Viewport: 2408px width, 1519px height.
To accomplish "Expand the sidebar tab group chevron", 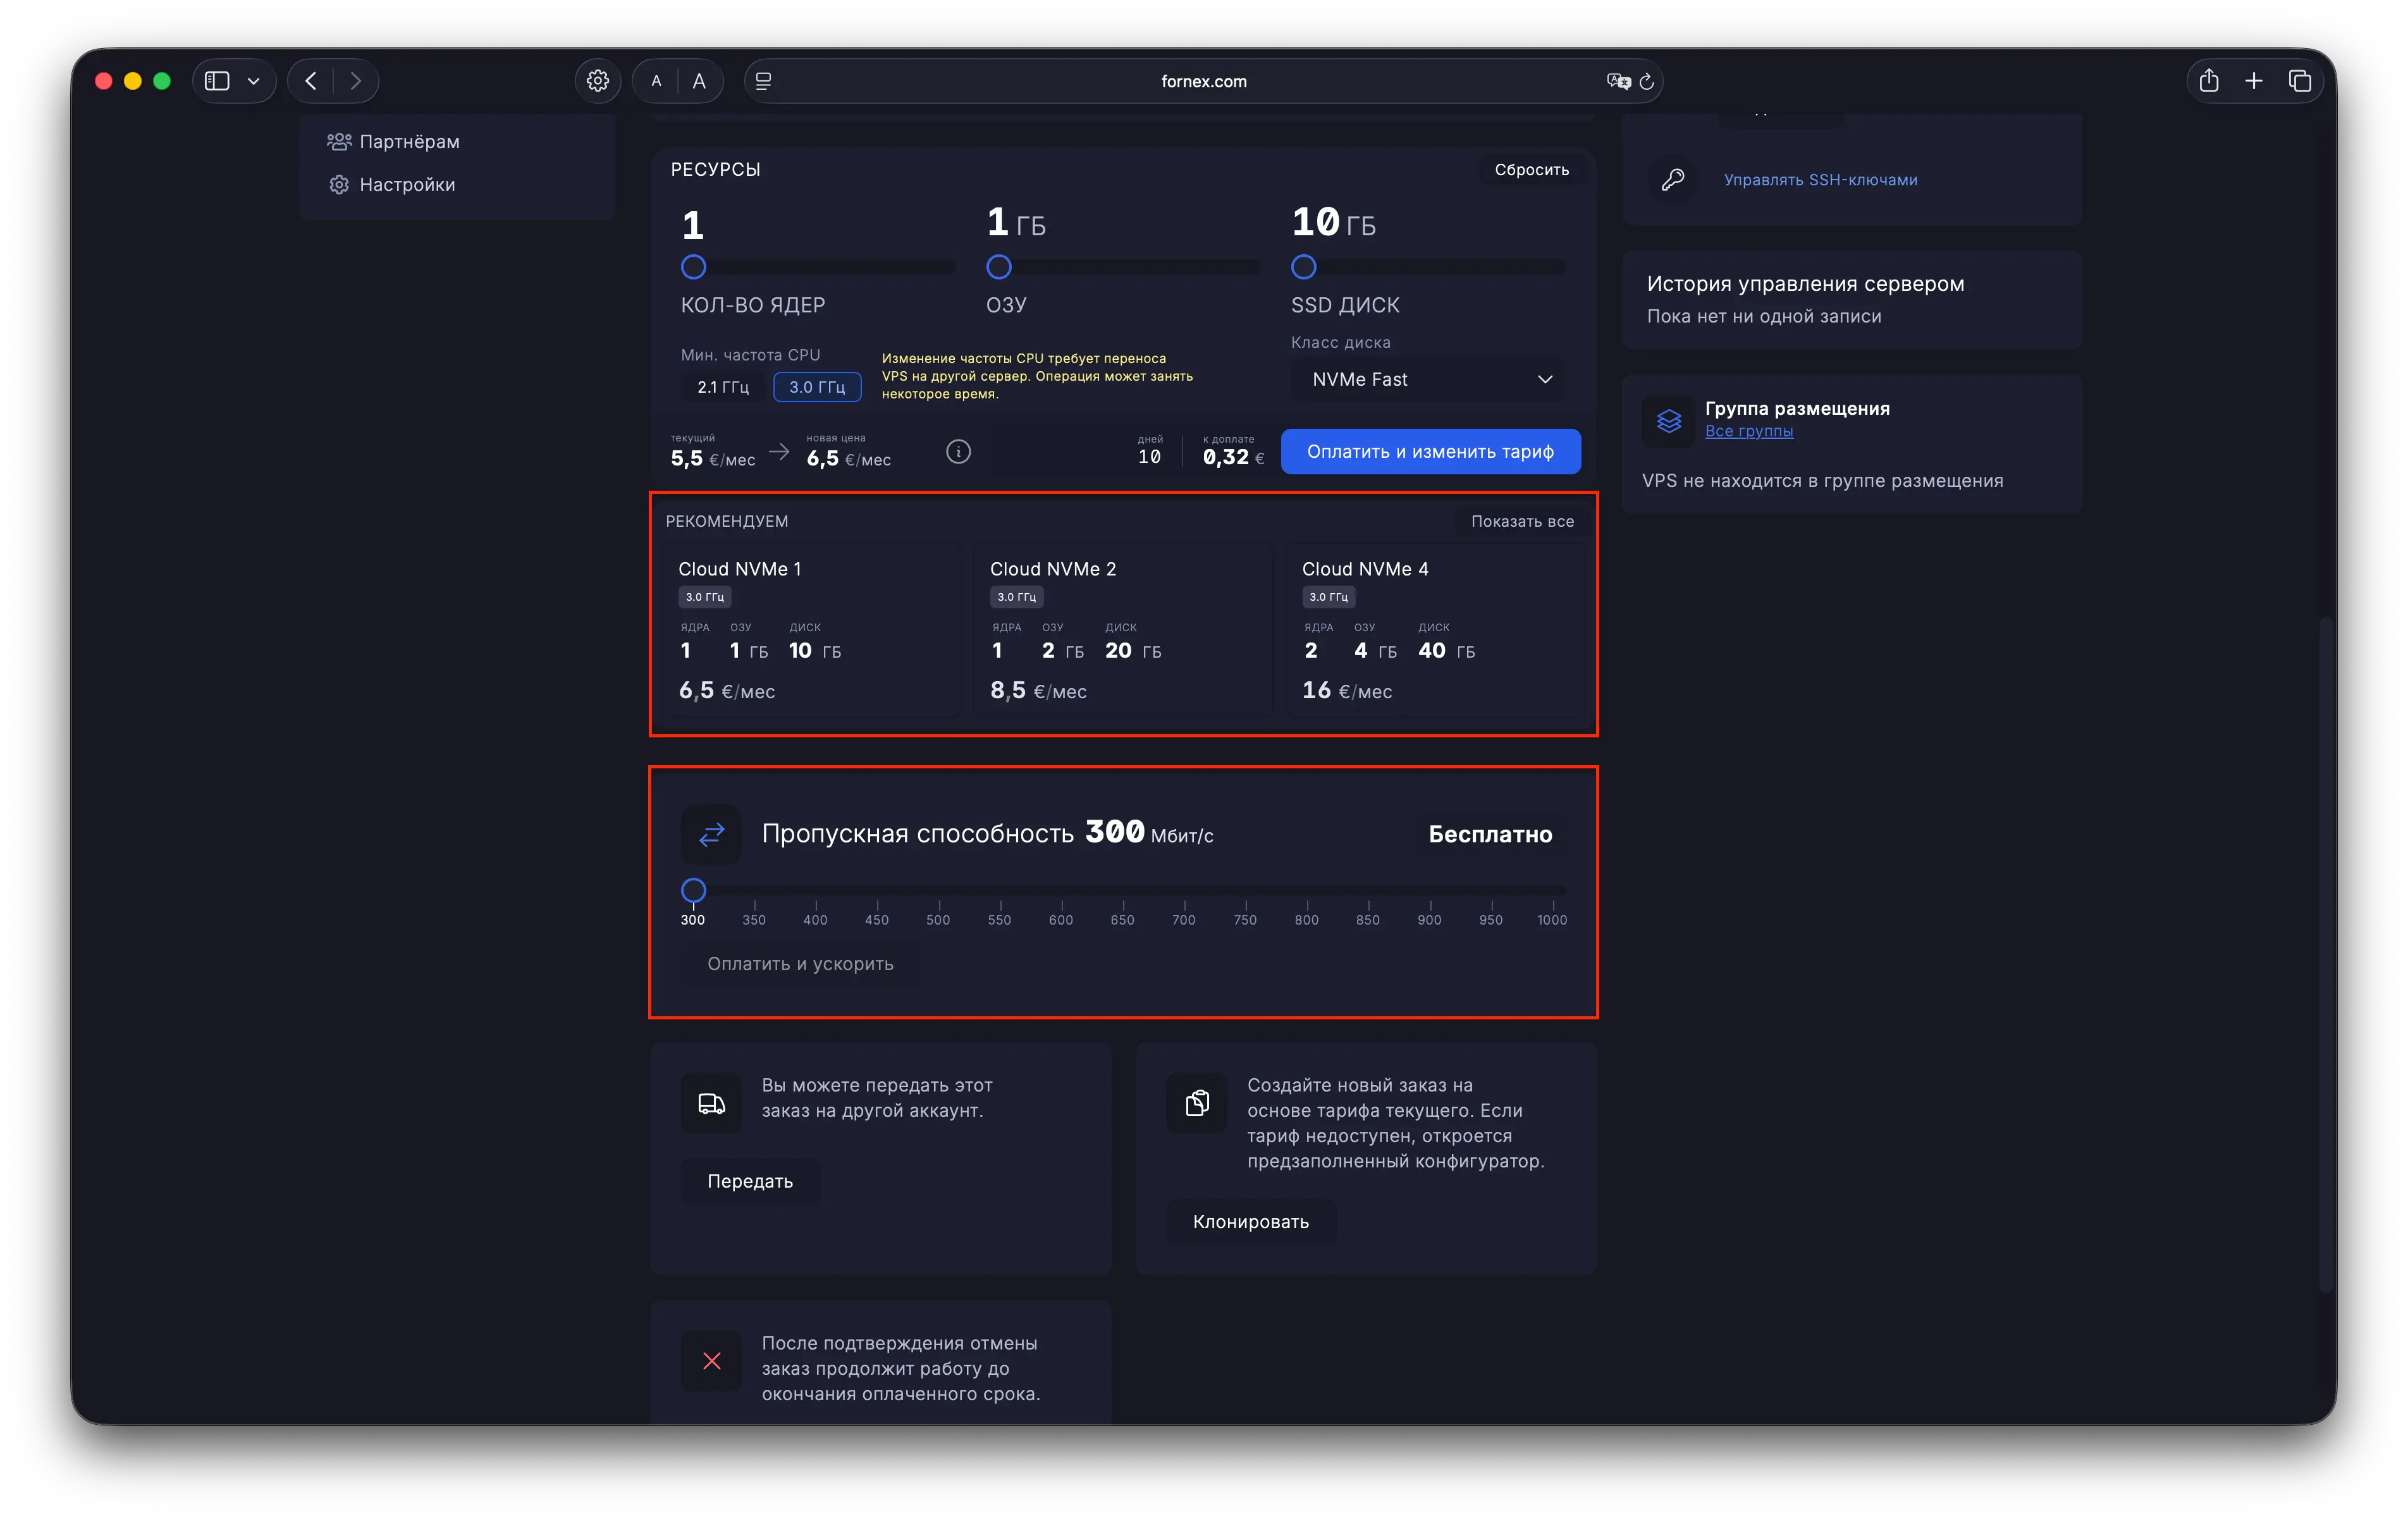I will coord(254,81).
